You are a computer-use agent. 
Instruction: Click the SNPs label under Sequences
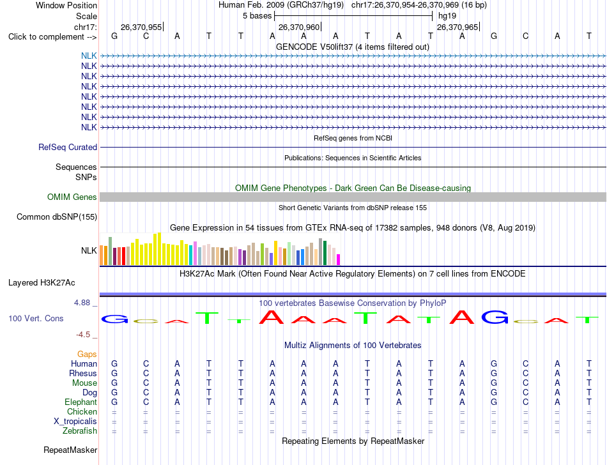(x=86, y=177)
